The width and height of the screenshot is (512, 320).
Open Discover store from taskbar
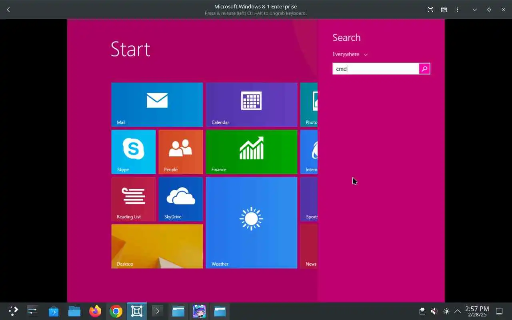pos(54,311)
